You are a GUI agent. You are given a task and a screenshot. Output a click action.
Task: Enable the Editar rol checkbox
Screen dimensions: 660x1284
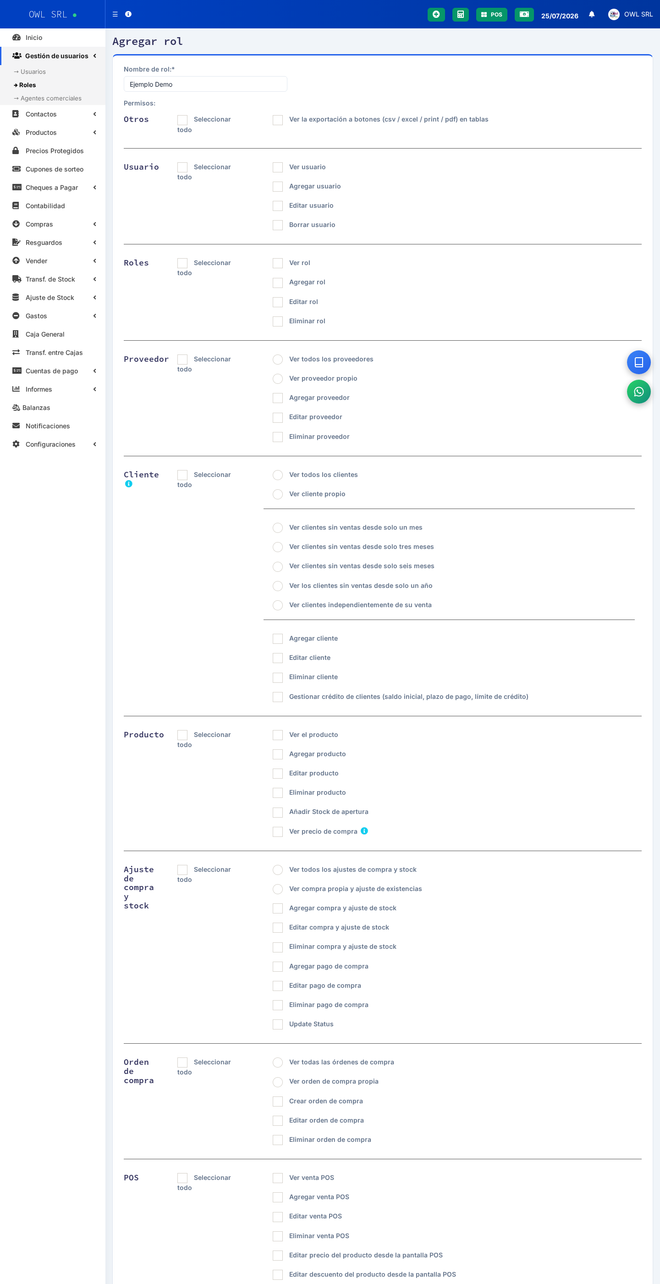[x=277, y=302]
